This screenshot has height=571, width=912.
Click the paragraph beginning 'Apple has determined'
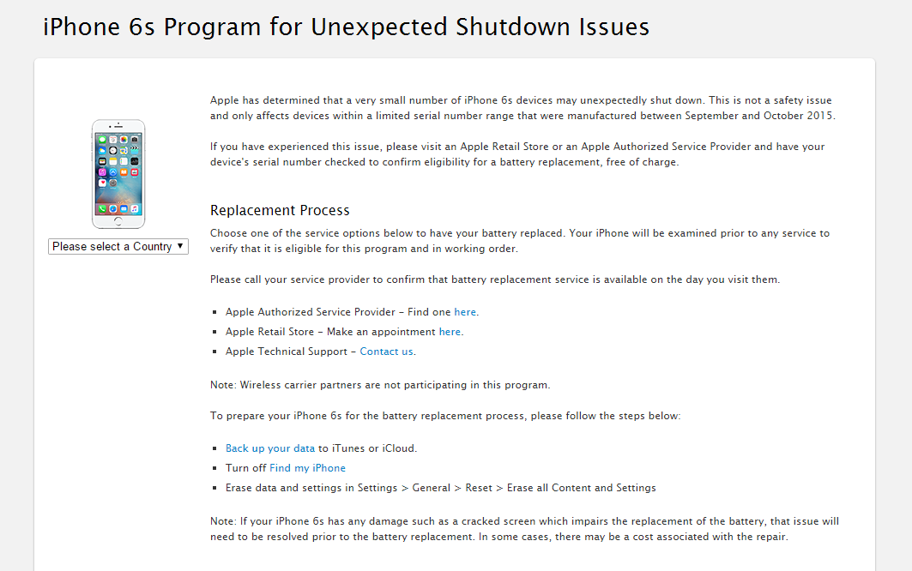pos(522,108)
